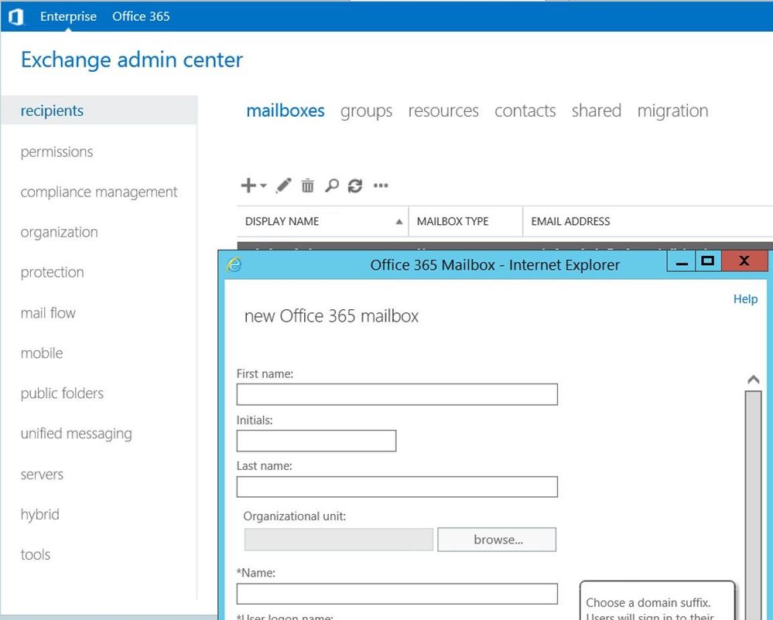This screenshot has height=620, width=773.
Task: Click the browse... button for Organizational unit
Action: click(x=497, y=540)
